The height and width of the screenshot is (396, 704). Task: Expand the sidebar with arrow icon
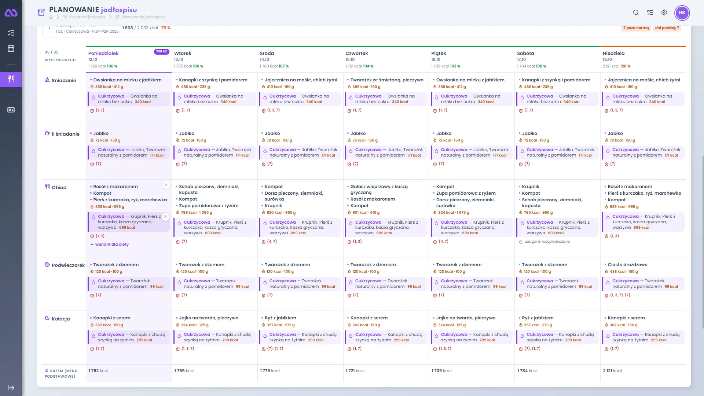(11, 388)
